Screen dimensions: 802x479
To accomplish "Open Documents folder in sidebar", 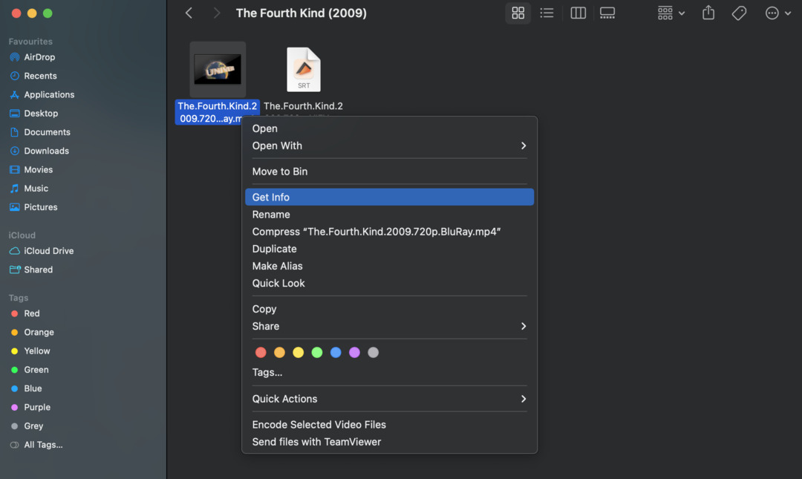I will point(47,132).
